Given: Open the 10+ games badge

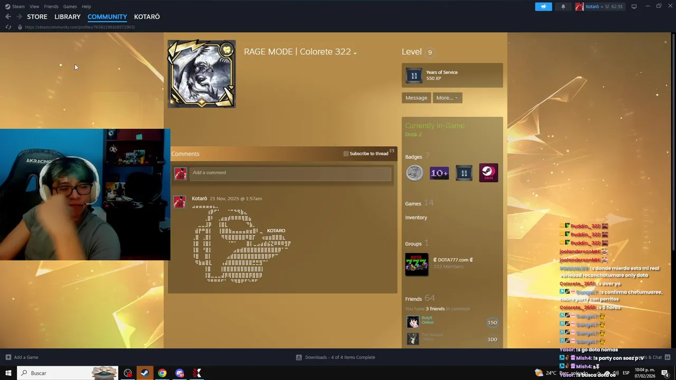Looking at the screenshot, I should [x=439, y=173].
